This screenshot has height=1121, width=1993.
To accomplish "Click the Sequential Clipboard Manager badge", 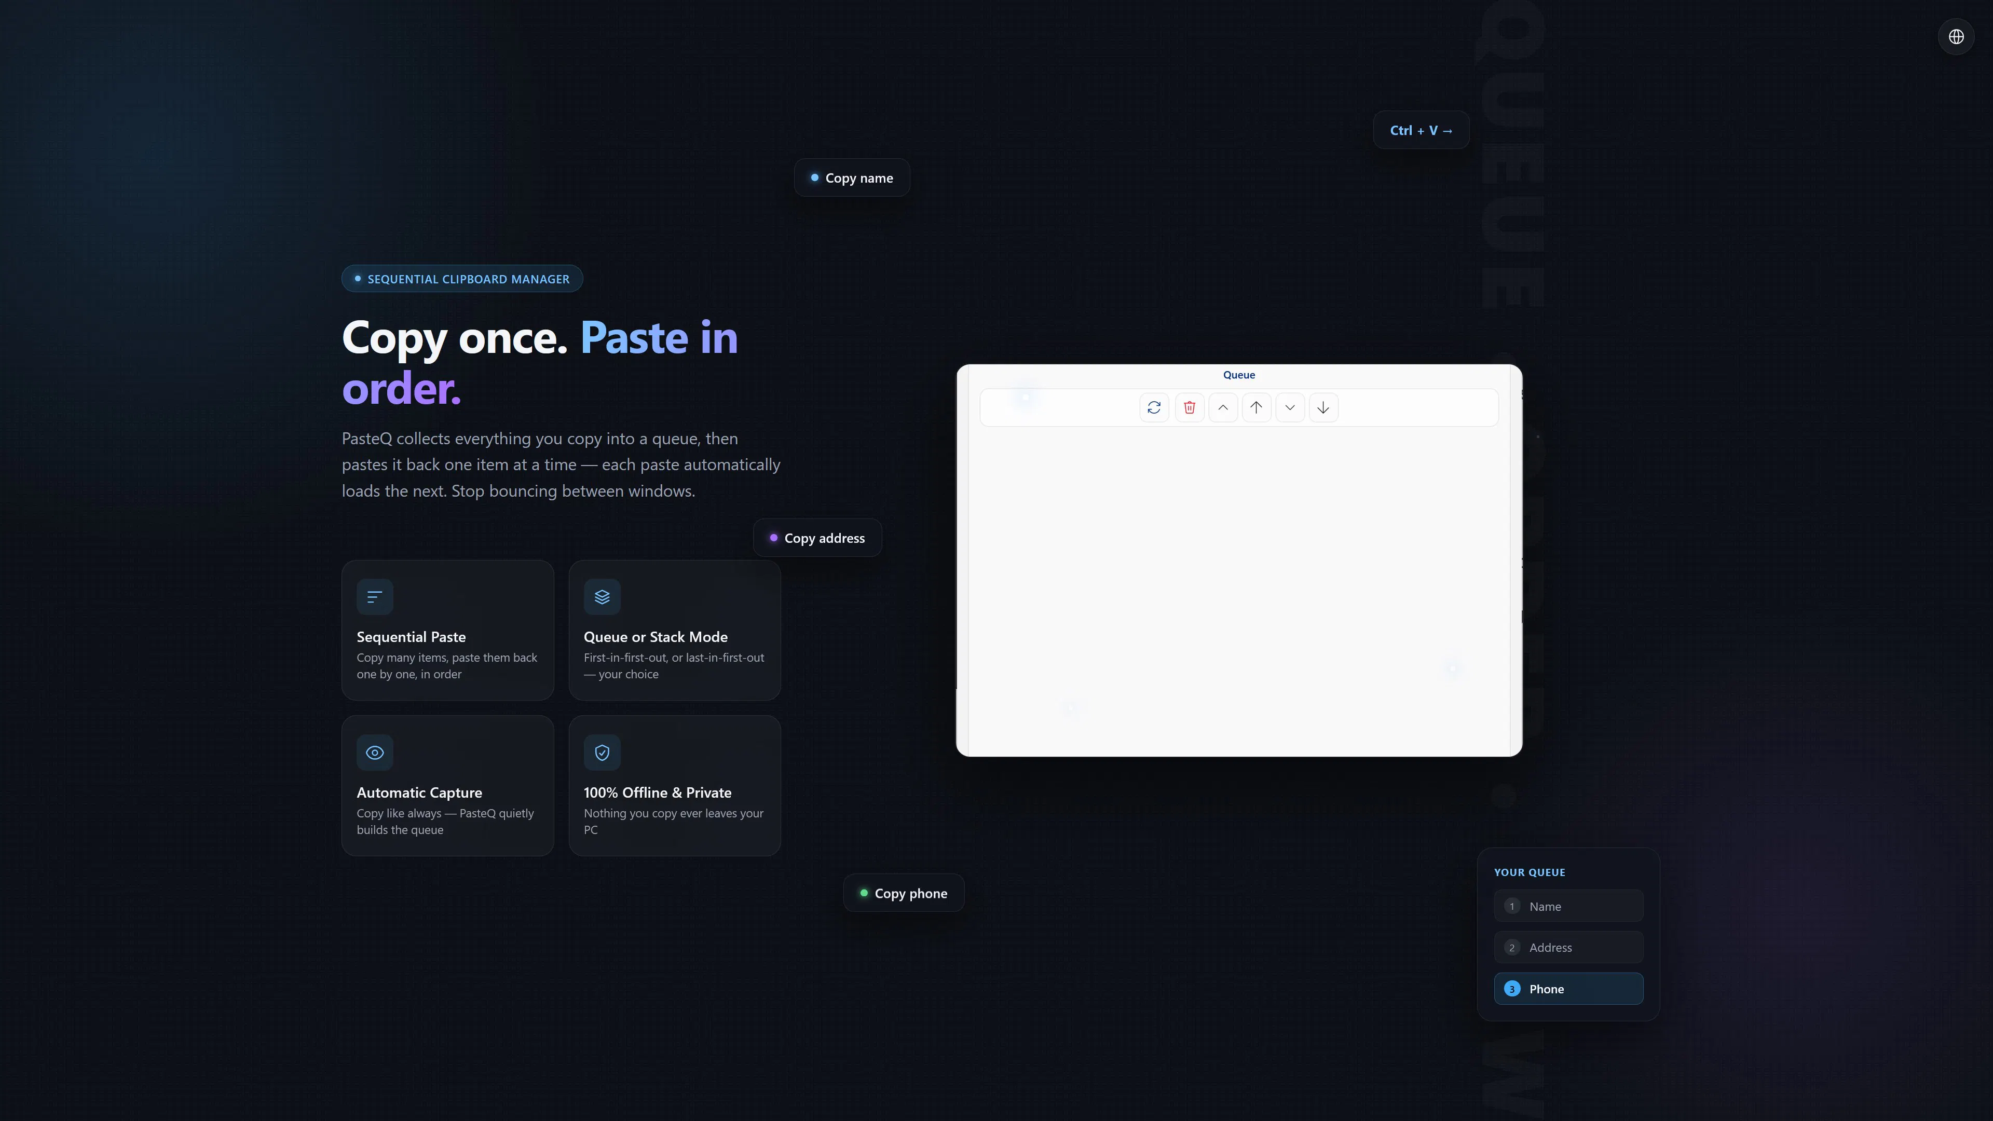I will tap(462, 279).
